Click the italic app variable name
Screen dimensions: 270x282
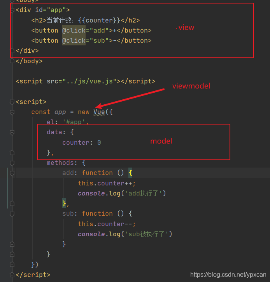pos(60,112)
